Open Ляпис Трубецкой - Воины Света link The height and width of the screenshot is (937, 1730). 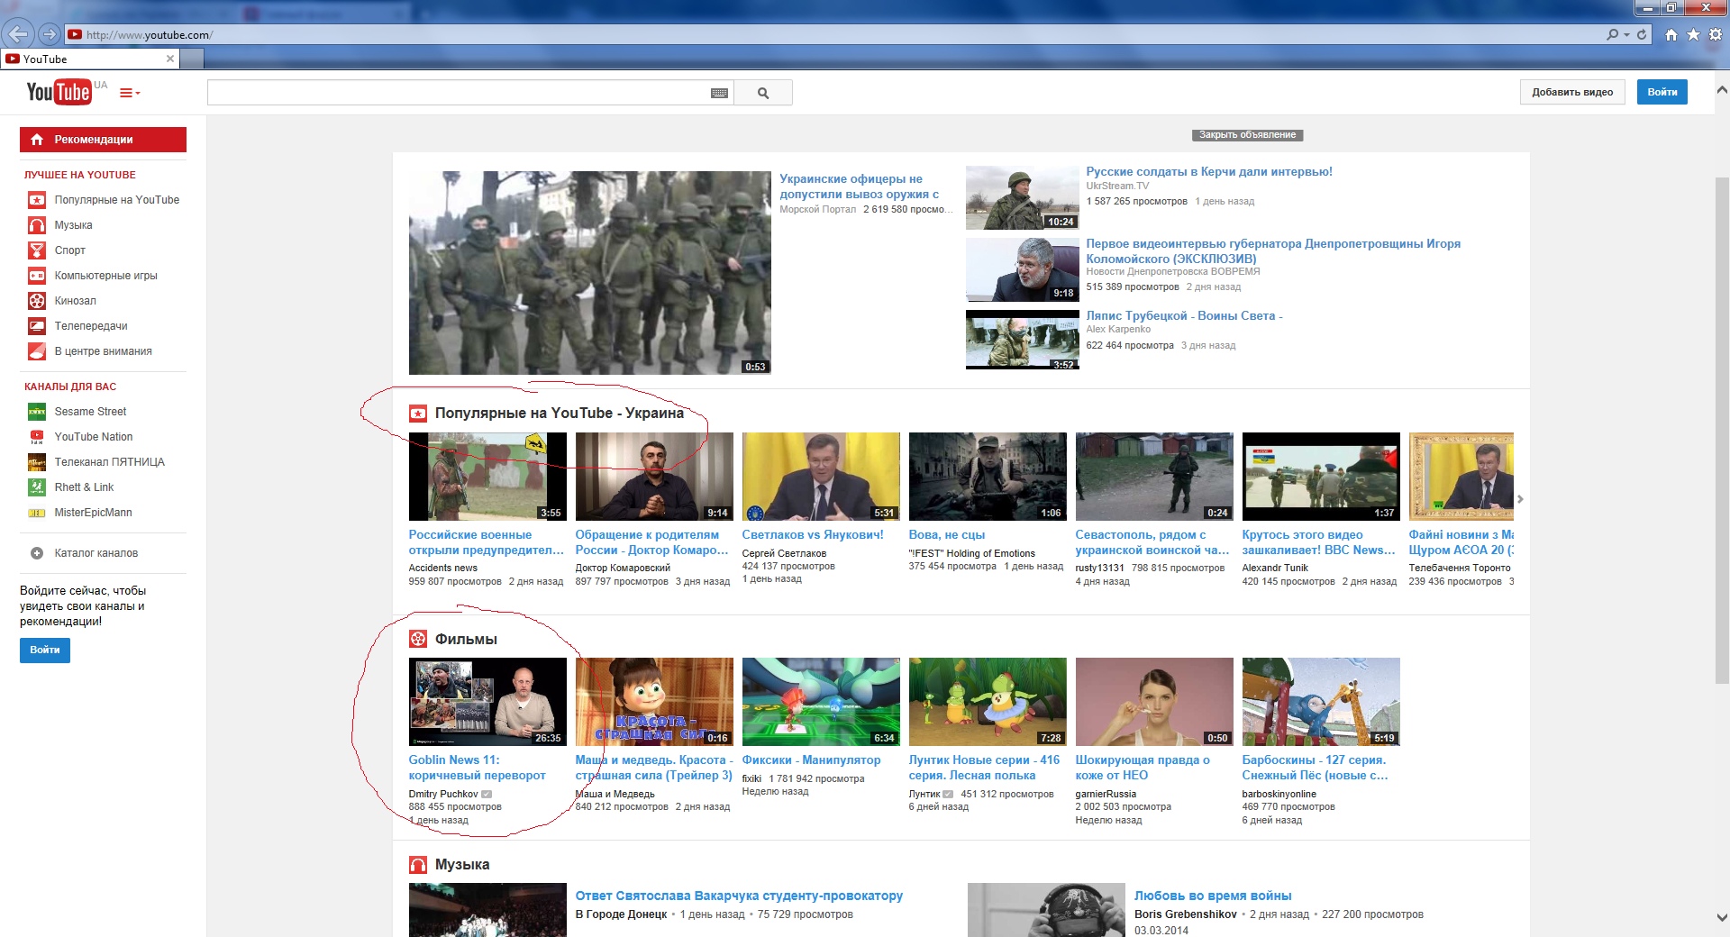(x=1184, y=315)
